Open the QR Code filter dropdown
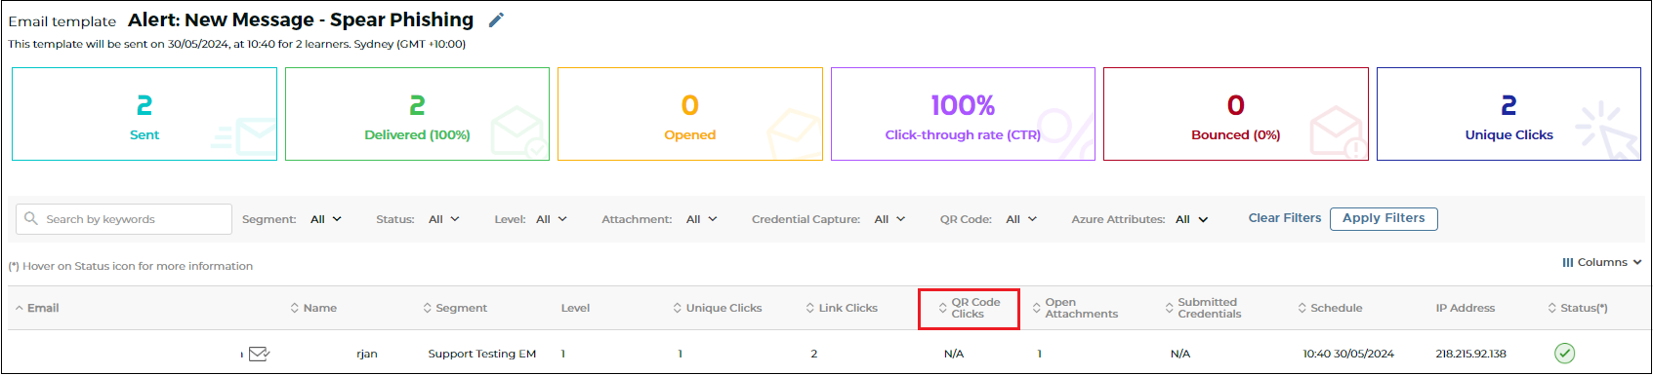 (1021, 219)
